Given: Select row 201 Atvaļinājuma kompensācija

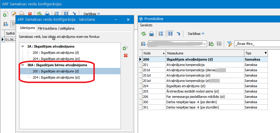Looking at the screenshot, I should 204,65.
